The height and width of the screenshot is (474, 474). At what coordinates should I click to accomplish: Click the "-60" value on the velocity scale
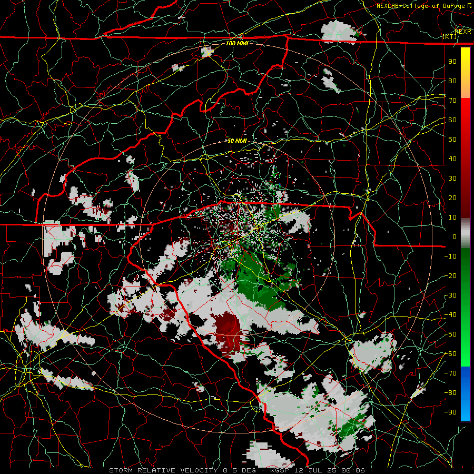[x=450, y=354]
